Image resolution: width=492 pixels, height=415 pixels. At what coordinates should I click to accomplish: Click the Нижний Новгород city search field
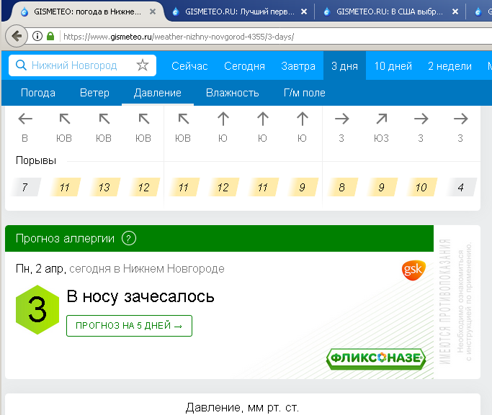click(79, 65)
